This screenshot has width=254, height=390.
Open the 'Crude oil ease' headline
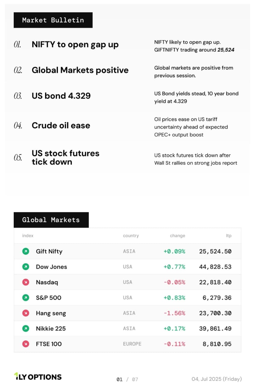pos(61,125)
